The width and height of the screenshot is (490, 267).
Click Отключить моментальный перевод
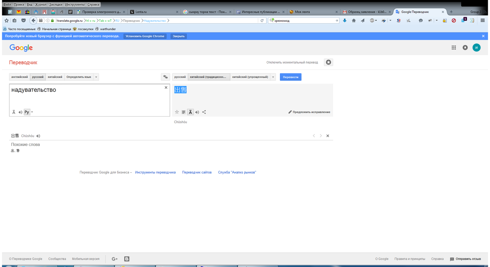[292, 62]
